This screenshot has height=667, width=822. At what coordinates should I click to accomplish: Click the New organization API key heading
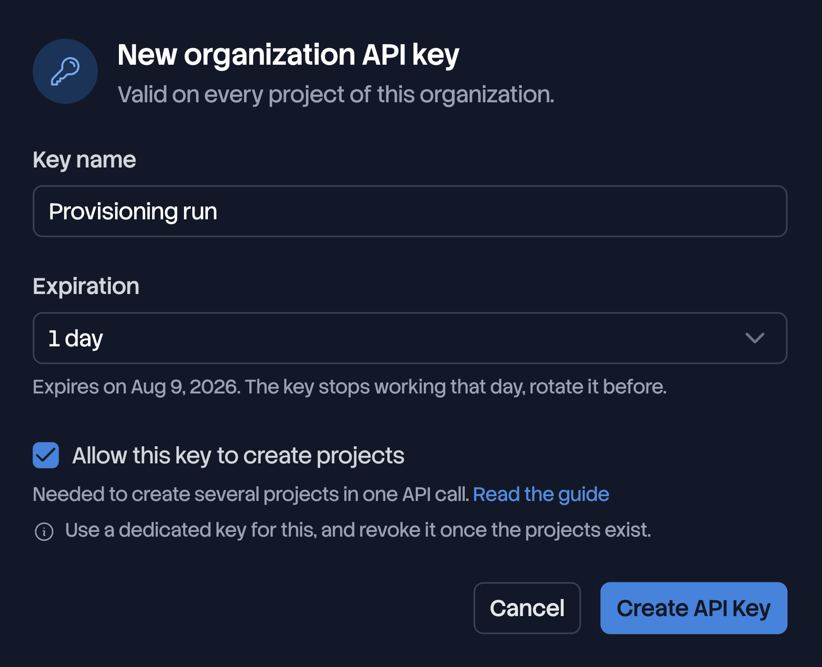(x=288, y=55)
